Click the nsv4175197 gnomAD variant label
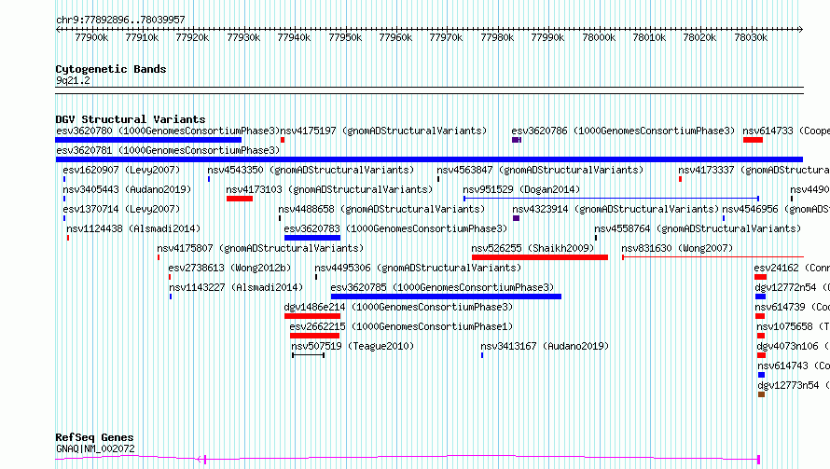Image resolution: width=830 pixels, height=469 pixels. (383, 131)
